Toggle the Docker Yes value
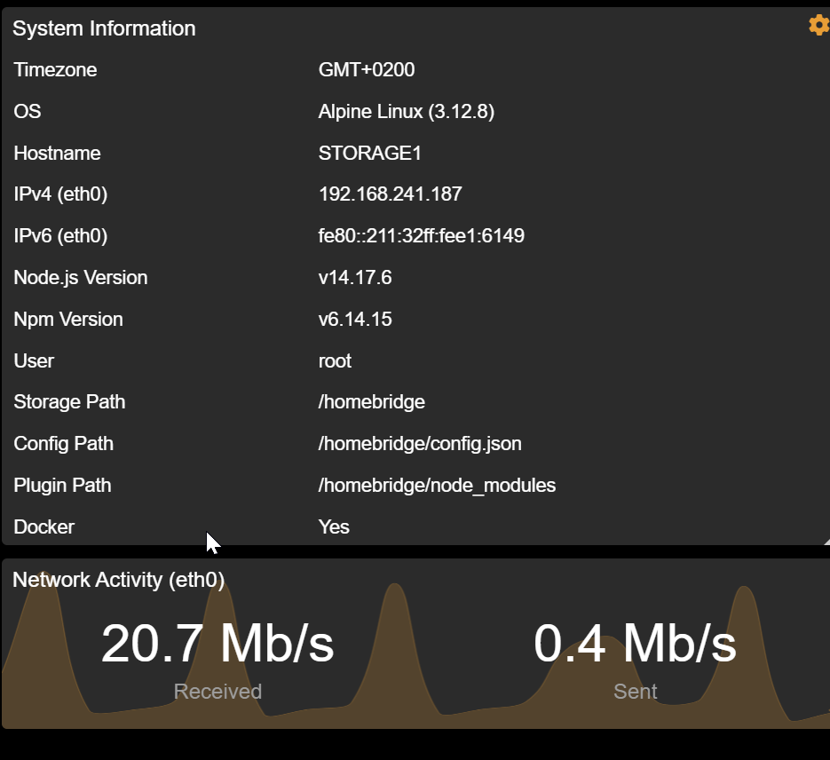Image resolution: width=830 pixels, height=760 pixels. (333, 526)
